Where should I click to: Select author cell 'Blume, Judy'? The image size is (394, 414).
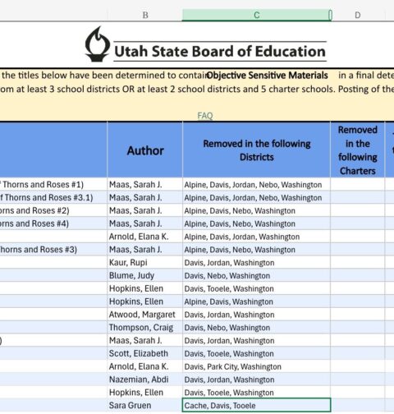(145, 275)
